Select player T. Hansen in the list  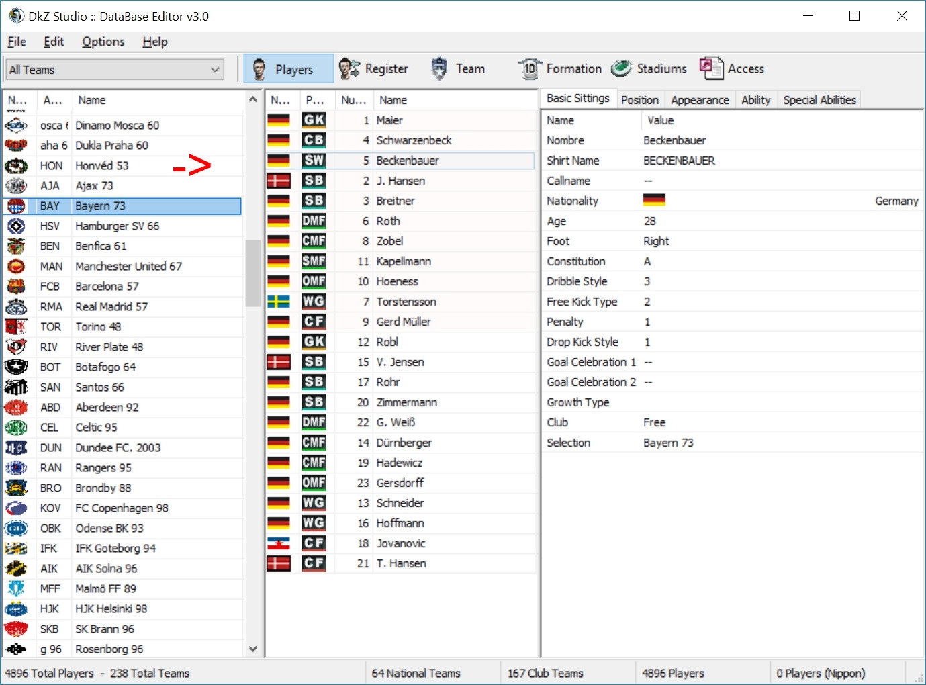(400, 563)
